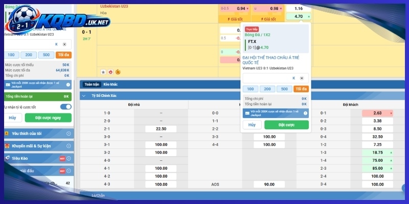Click the ĐẠI HỘI THỂ THAO CHÂU Á TRẺ QUỐC TẾ link
409x204 pixels.
point(271,60)
